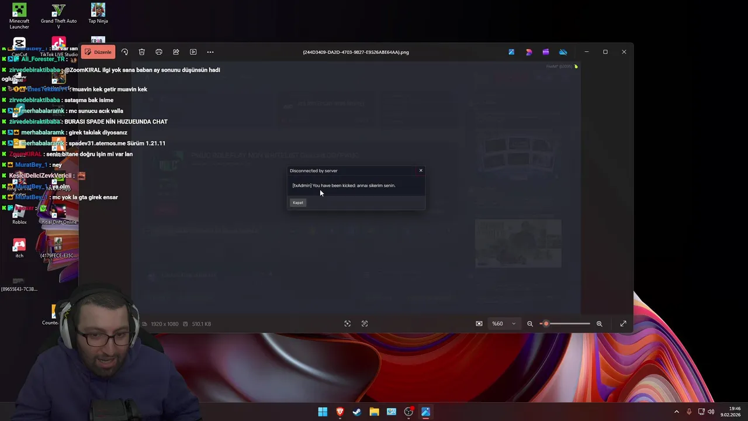Toggle the filmstrip view icon near zoom
Screen dimensions: 748x421
(x=479, y=324)
